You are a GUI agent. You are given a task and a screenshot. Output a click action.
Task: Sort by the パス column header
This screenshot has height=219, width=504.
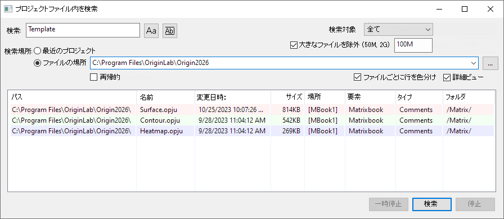73,97
